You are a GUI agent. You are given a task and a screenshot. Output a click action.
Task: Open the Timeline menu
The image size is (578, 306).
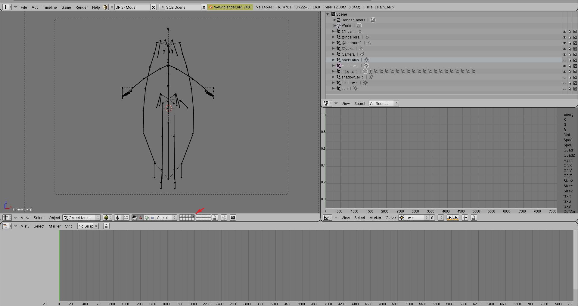[50, 7]
